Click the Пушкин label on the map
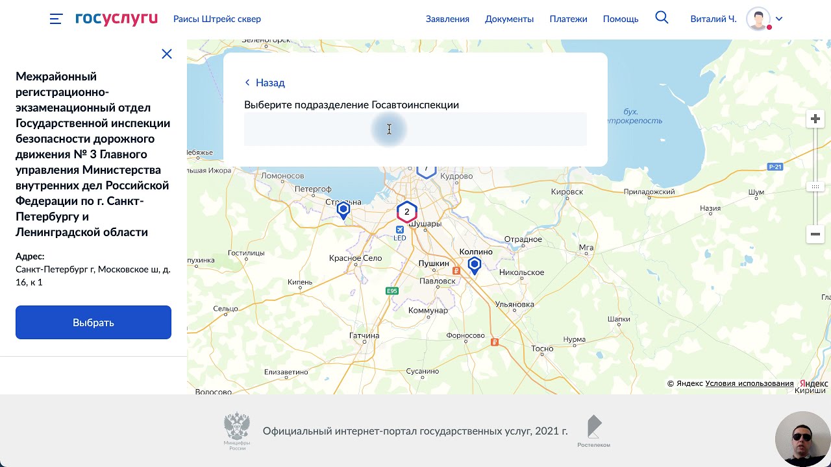 [x=434, y=263]
